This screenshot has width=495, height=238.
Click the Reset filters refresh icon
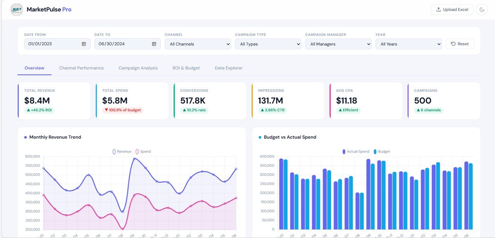pyautogui.click(x=453, y=44)
